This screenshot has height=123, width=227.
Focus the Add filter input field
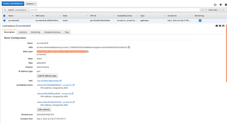pos(115,10)
